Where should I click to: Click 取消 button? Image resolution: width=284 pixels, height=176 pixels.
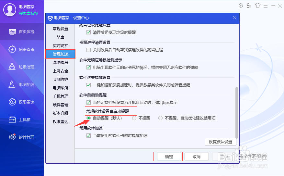(x=197, y=157)
